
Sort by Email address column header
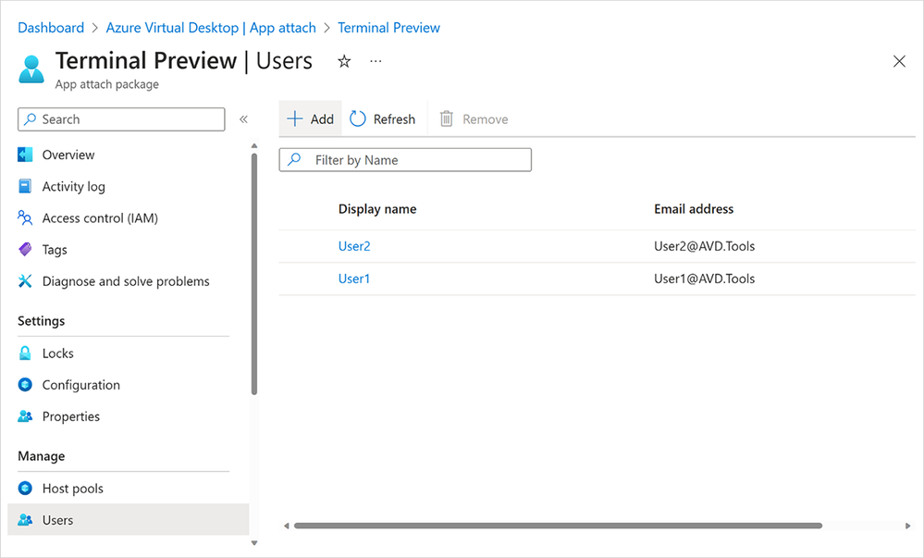pos(694,209)
